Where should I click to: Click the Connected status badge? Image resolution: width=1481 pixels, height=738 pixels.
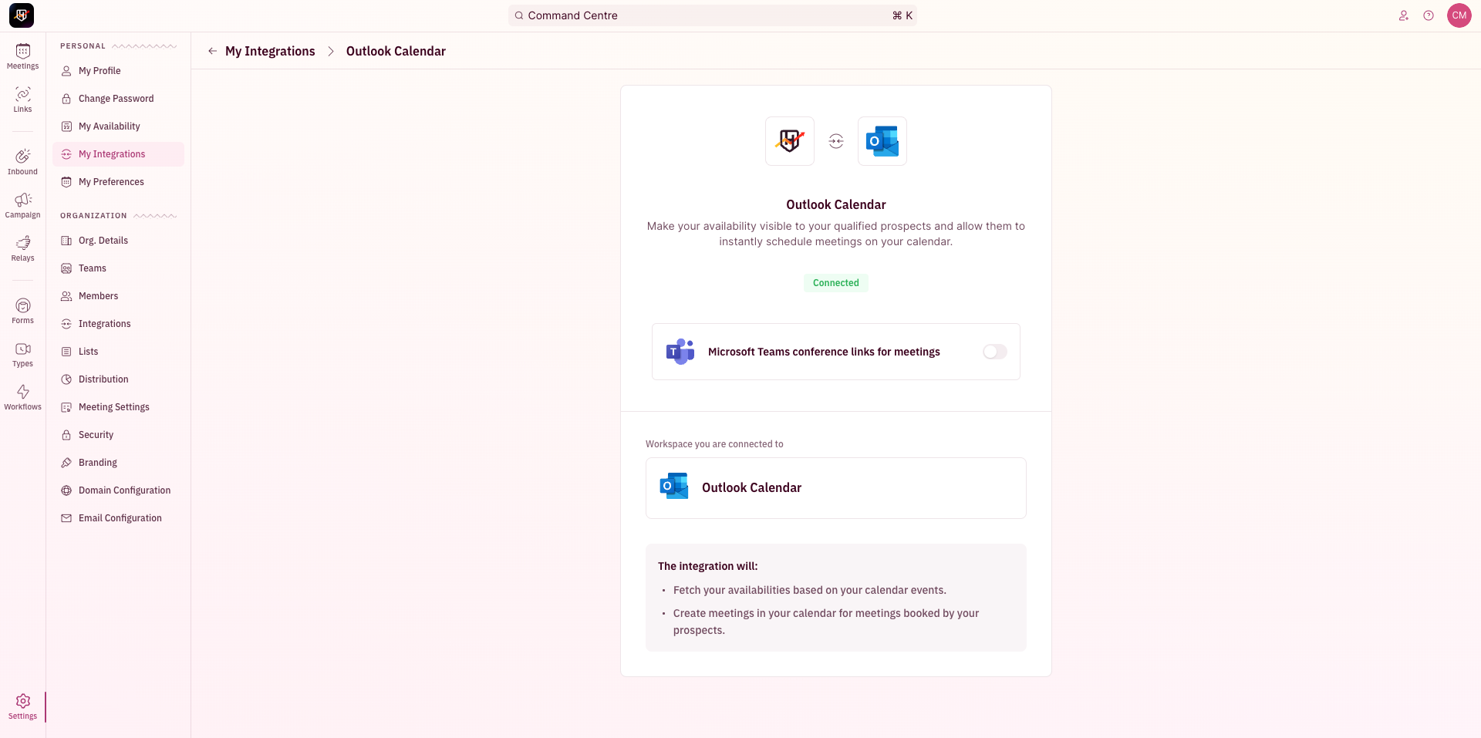[x=835, y=283]
